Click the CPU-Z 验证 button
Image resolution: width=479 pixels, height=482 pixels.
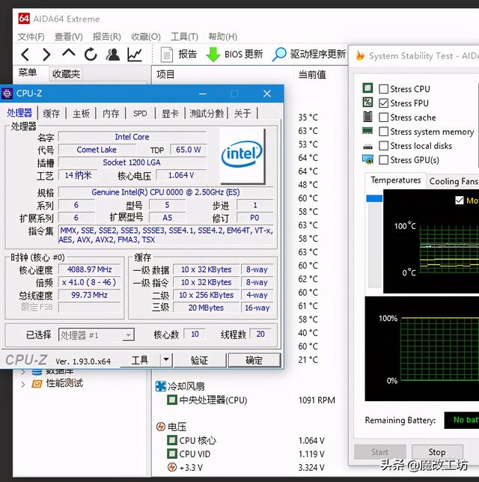pyautogui.click(x=200, y=360)
